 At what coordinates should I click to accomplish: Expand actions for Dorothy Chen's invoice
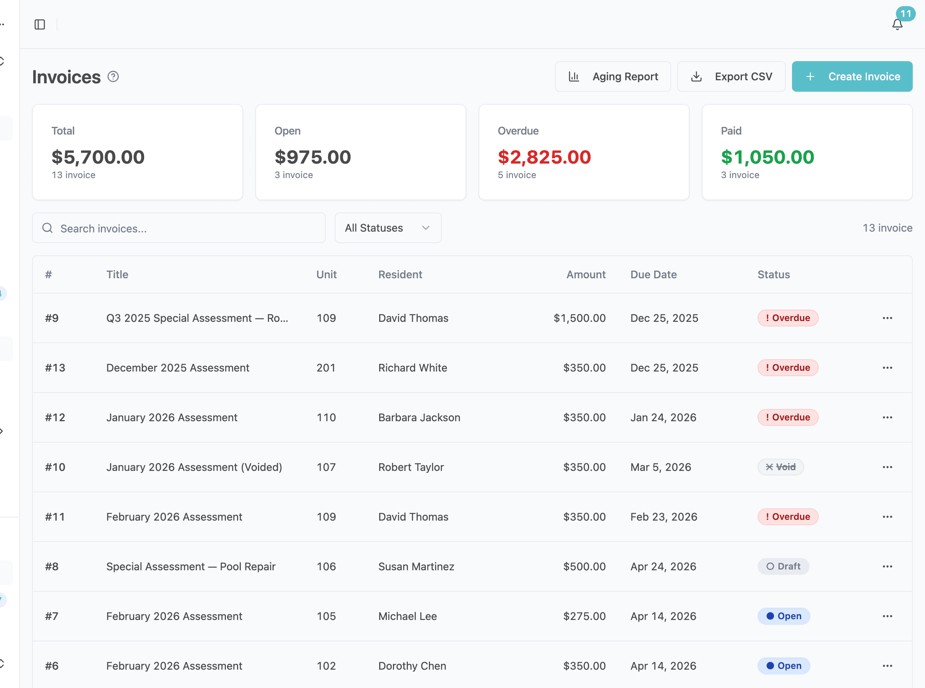click(888, 665)
